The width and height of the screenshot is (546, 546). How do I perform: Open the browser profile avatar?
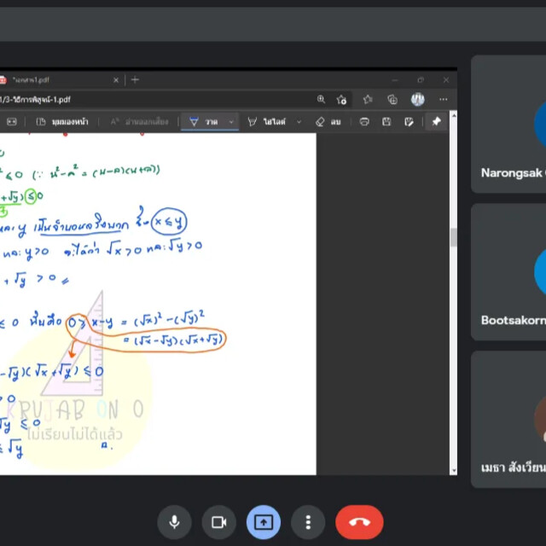[x=417, y=100]
